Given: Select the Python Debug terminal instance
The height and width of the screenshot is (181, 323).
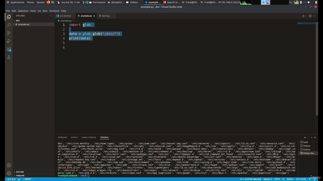Looking at the screenshot, I should pyautogui.click(x=308, y=153).
